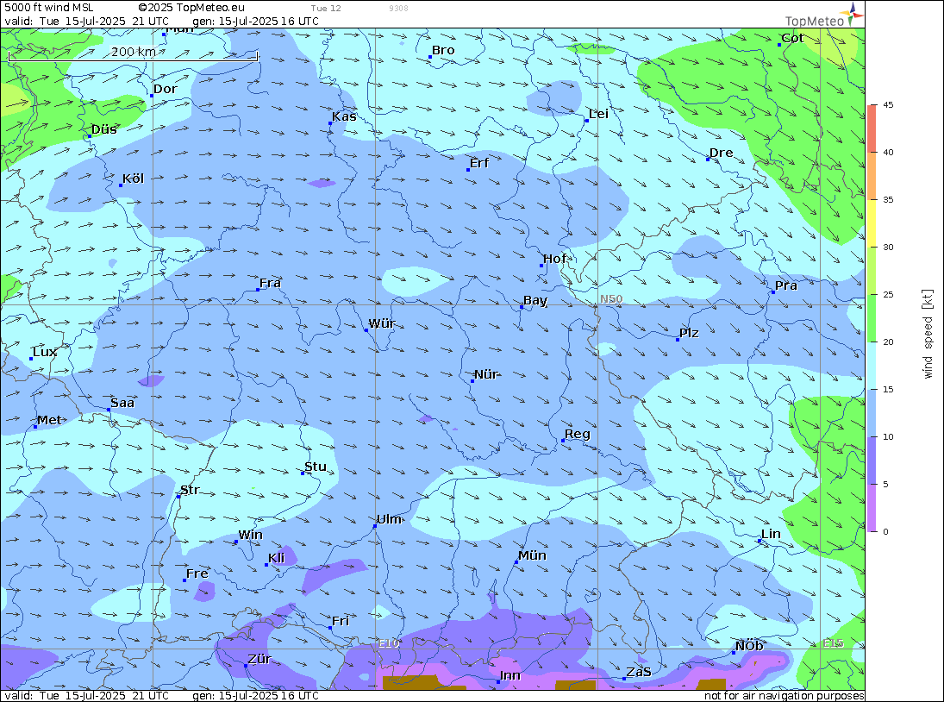The width and height of the screenshot is (944, 702).
Task: Click the "Pra" city label
Action: pyautogui.click(x=786, y=285)
